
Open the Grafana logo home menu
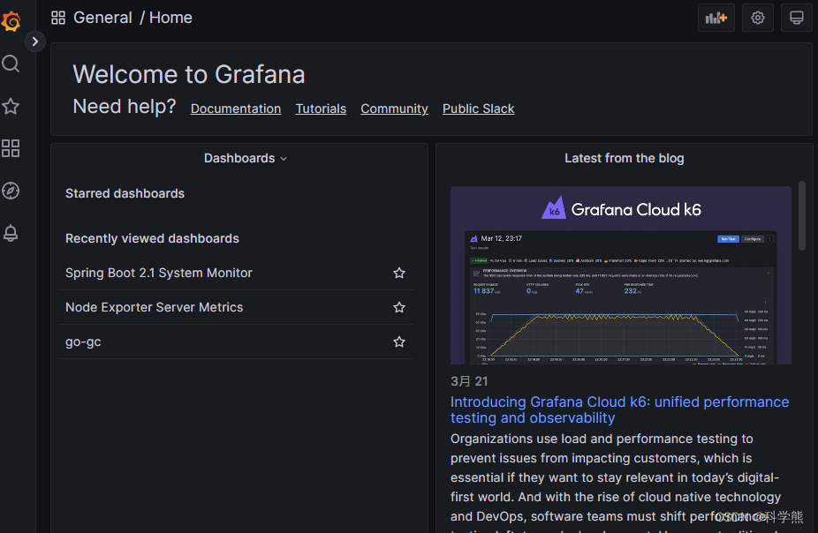pyautogui.click(x=11, y=21)
